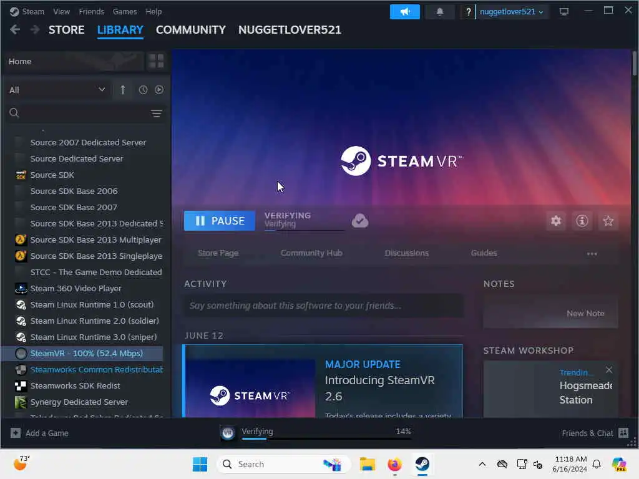
Task: Open the All library filter dropdown
Action: click(57, 90)
